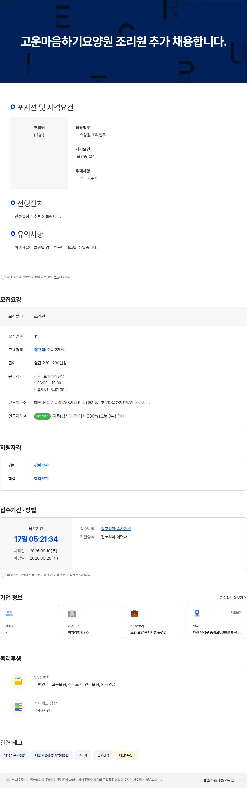Screen dimensions: 247x788
Task: Click the 근무표에 따라 근무 text
Action: coord(51,376)
